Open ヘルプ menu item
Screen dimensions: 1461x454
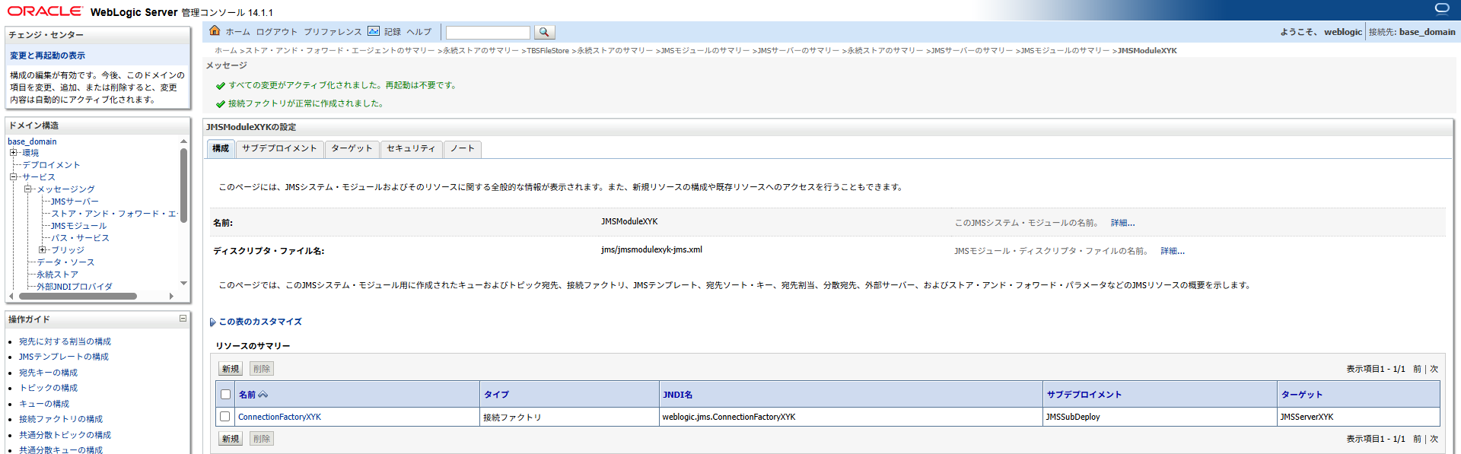(x=419, y=32)
